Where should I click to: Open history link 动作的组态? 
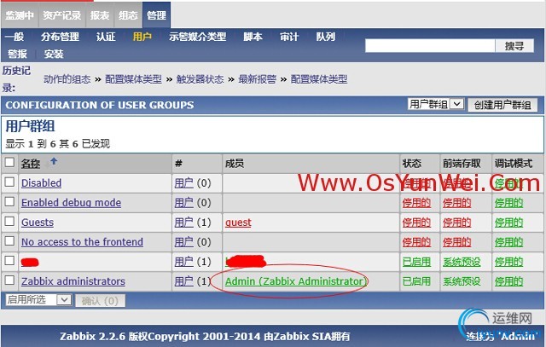coord(67,79)
